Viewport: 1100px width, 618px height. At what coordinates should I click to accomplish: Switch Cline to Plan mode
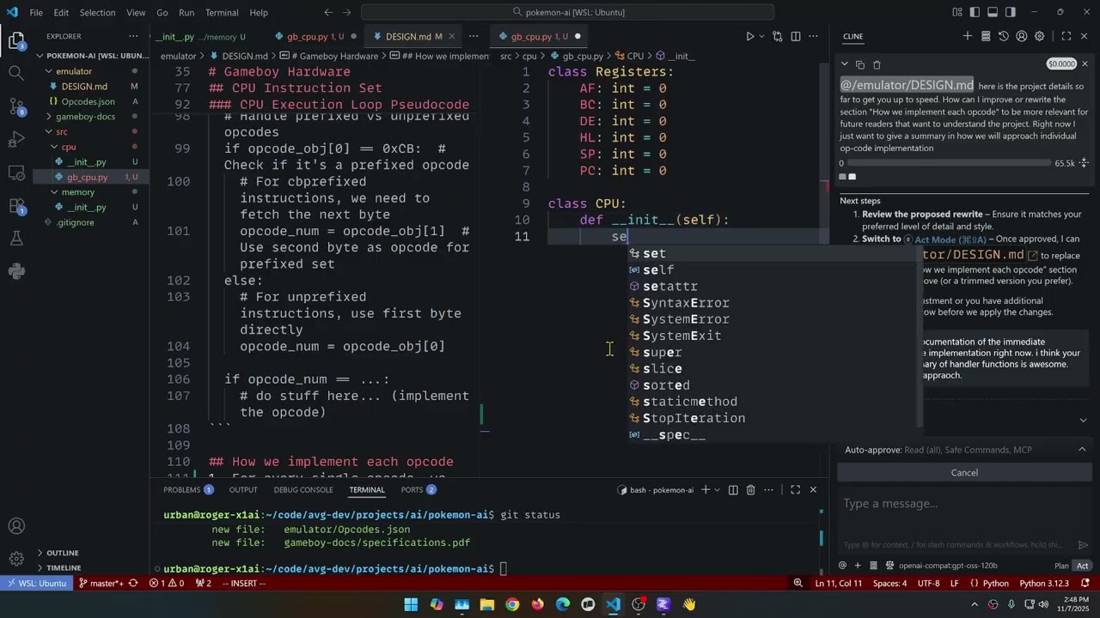[x=1061, y=566]
